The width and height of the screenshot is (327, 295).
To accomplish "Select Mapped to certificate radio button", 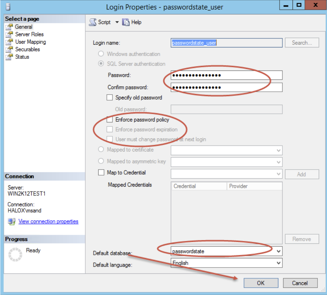I will point(101,149).
